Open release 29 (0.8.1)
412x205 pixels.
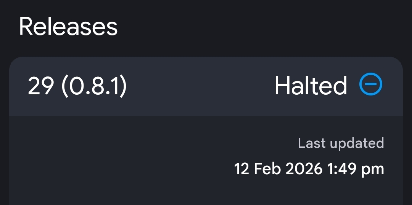(x=77, y=86)
